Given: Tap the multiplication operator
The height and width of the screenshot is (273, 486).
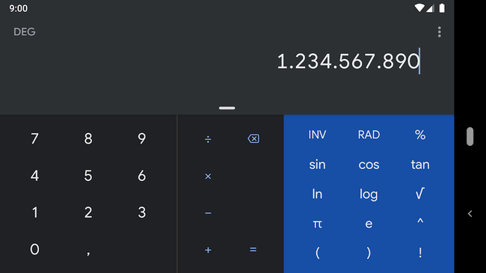Looking at the screenshot, I should [208, 177].
